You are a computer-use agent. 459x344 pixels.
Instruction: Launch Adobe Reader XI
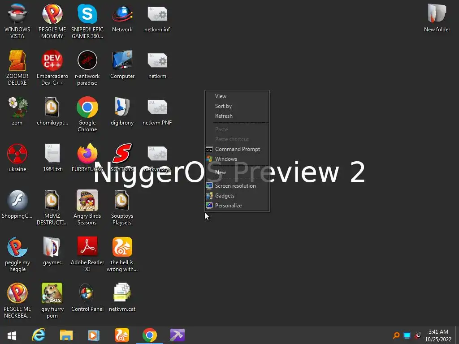[x=87, y=254]
